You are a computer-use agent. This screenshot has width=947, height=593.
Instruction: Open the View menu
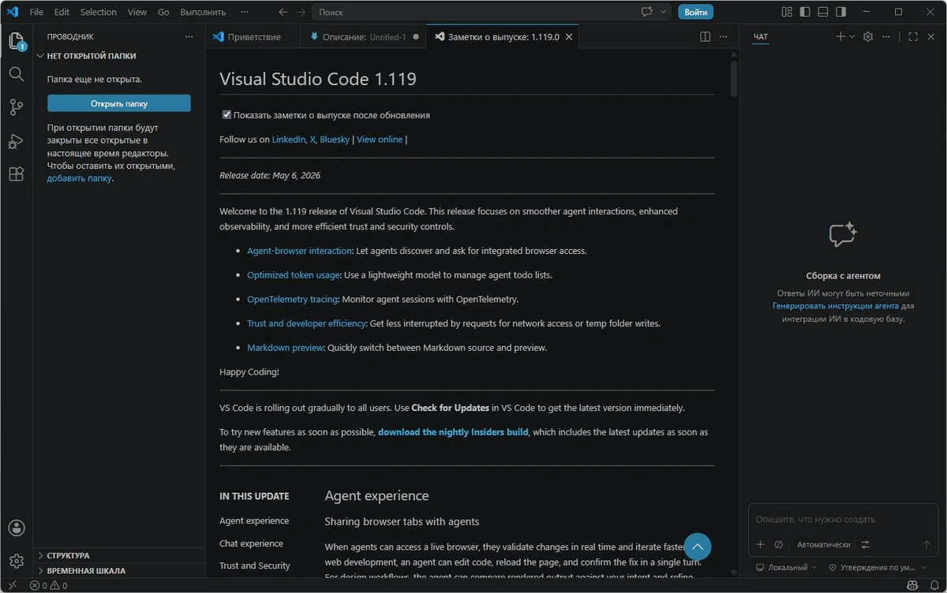point(137,12)
